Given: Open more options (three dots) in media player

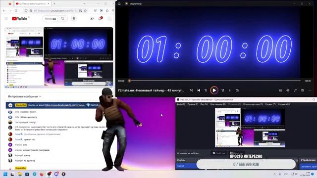Looking at the screenshot, I should (x=310, y=90).
